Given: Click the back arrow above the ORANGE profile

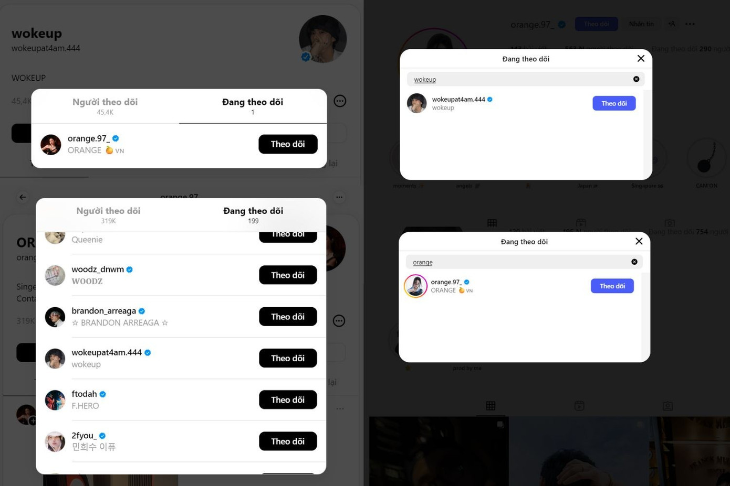Looking at the screenshot, I should click(x=23, y=197).
